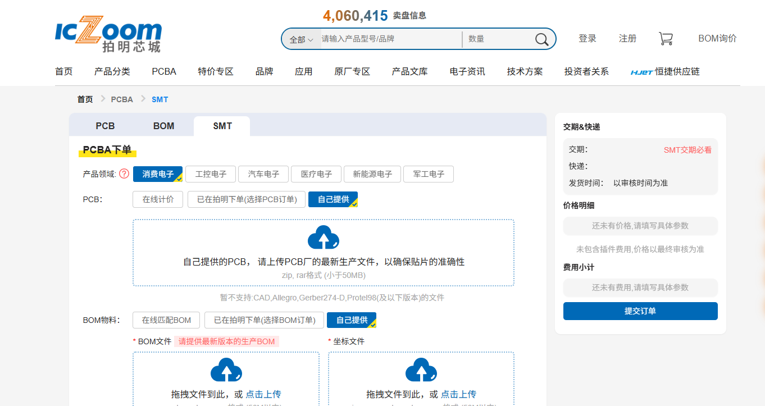Viewport: 765px width, 406px height.
Task: Select 工控电子 product field option
Action: 211,174
